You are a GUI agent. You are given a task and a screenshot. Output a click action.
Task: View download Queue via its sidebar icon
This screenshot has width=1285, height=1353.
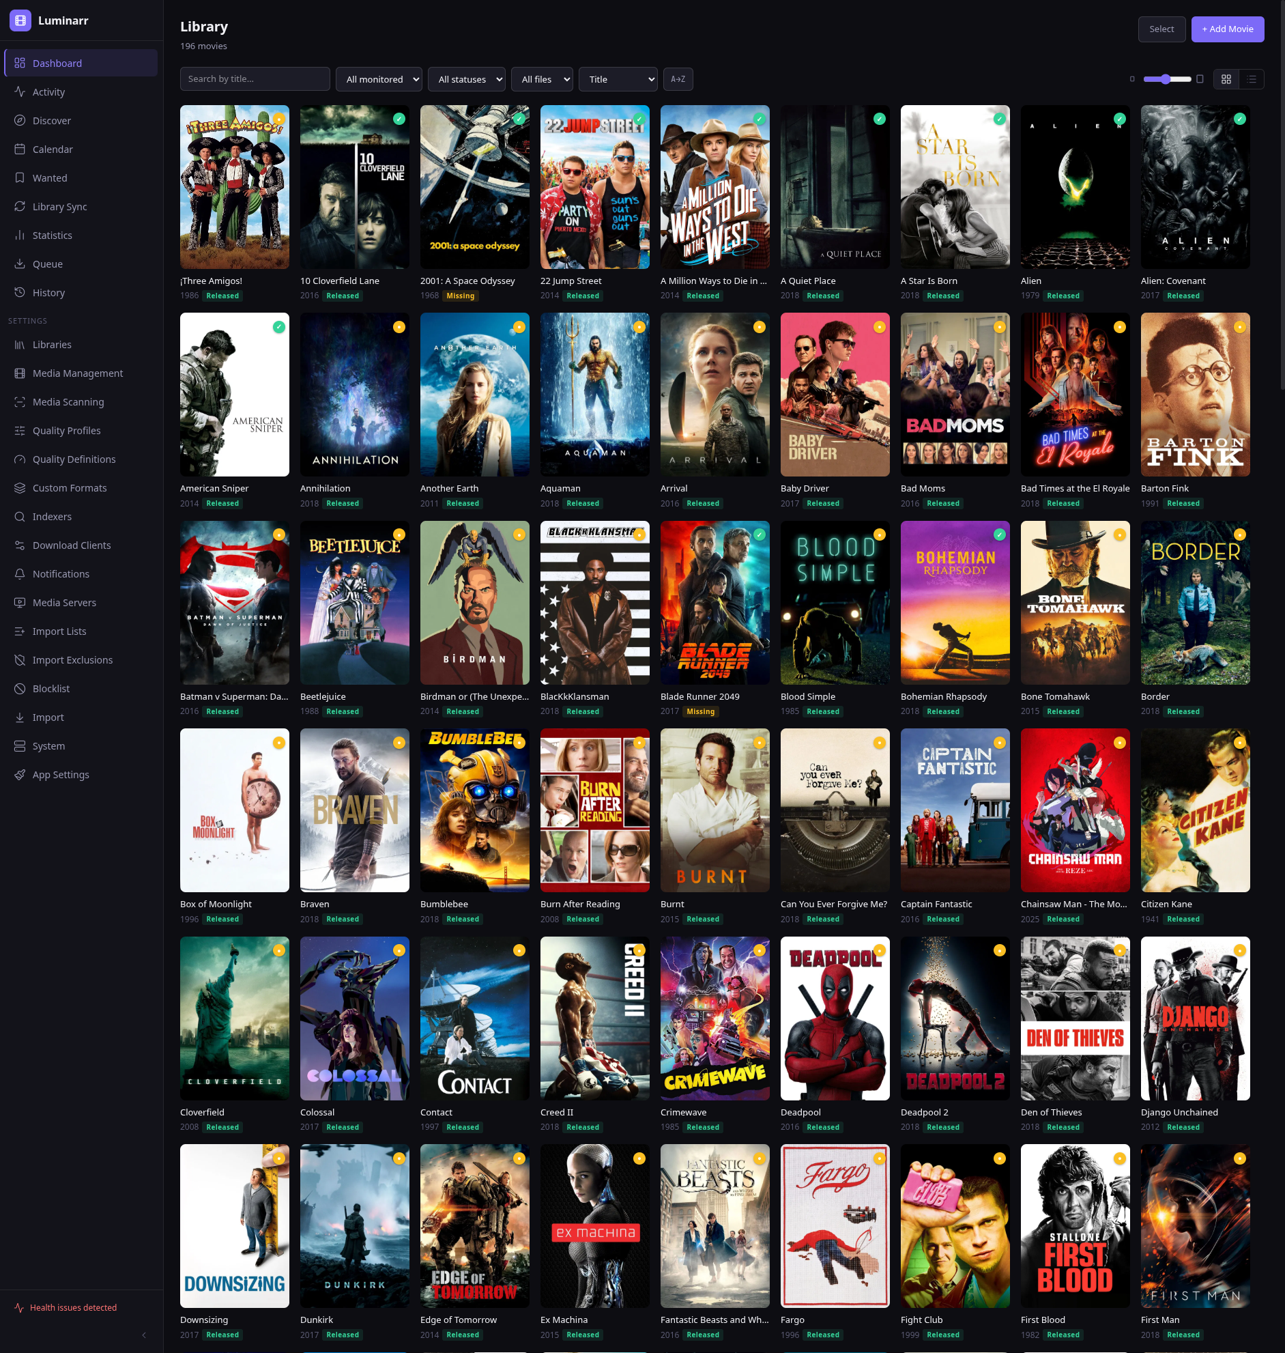pos(47,264)
